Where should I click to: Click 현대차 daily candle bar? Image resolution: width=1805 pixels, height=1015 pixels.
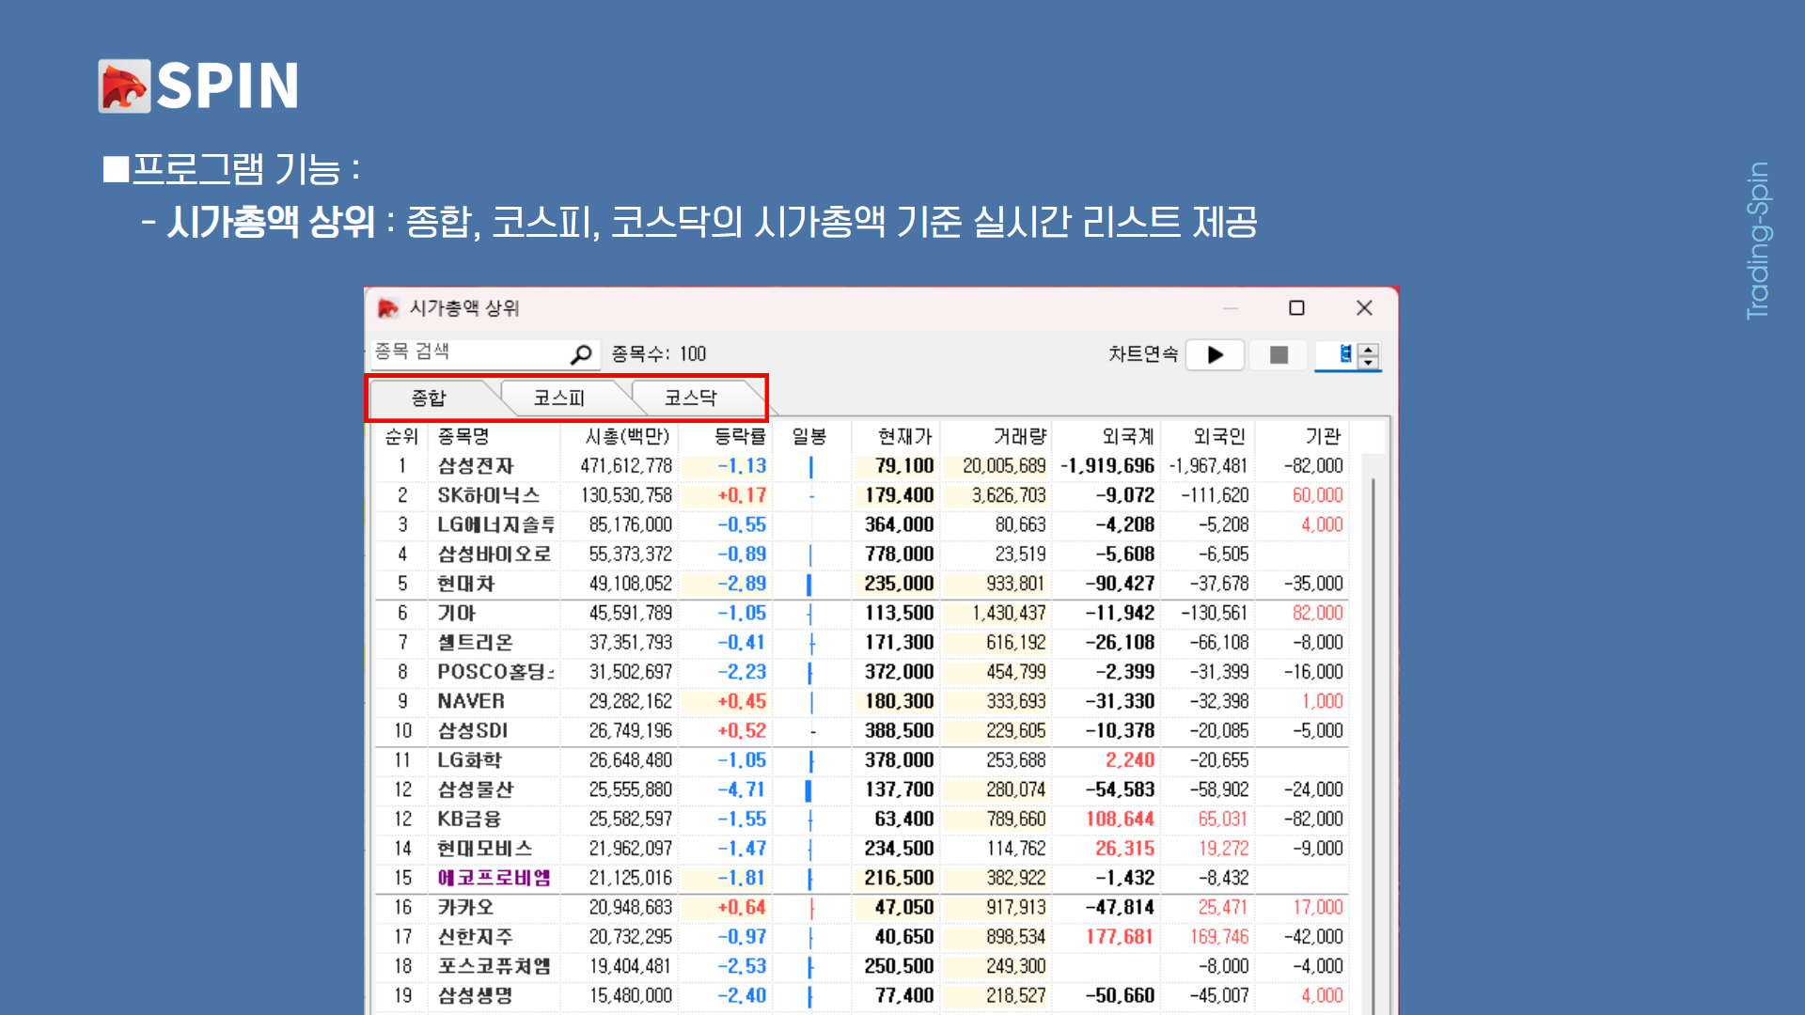[x=809, y=584]
